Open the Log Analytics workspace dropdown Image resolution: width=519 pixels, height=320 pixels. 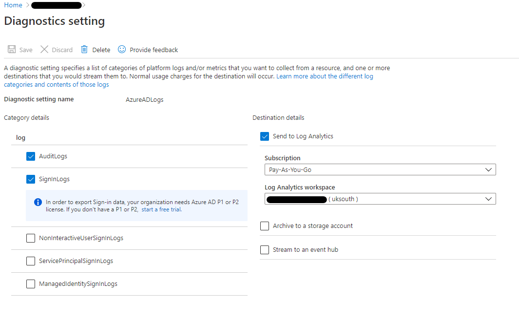point(380,199)
